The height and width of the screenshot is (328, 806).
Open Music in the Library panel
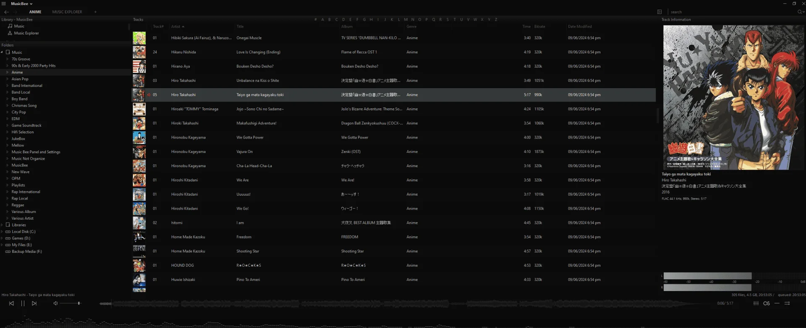(16, 26)
